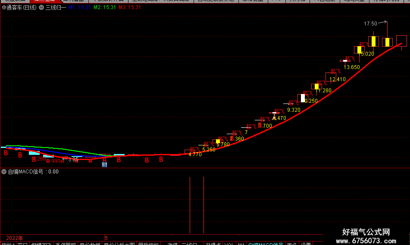Click the 中通客车(日线) stock title
The height and width of the screenshot is (245, 410).
19,7
